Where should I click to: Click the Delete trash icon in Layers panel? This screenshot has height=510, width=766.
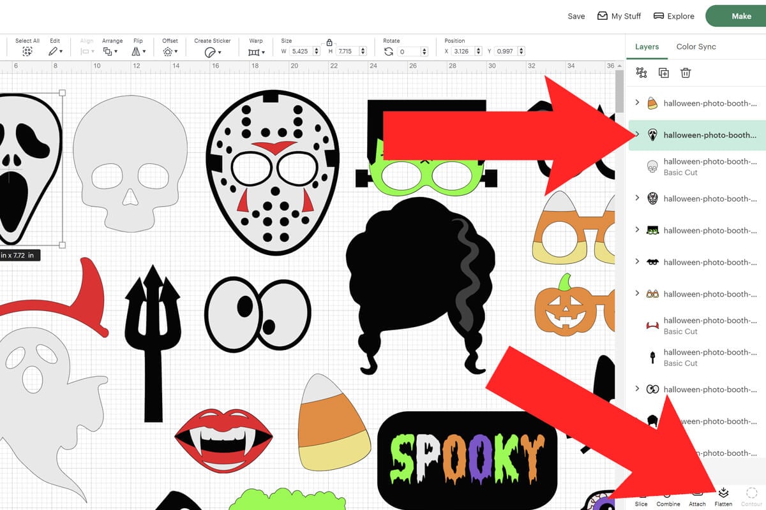click(686, 73)
